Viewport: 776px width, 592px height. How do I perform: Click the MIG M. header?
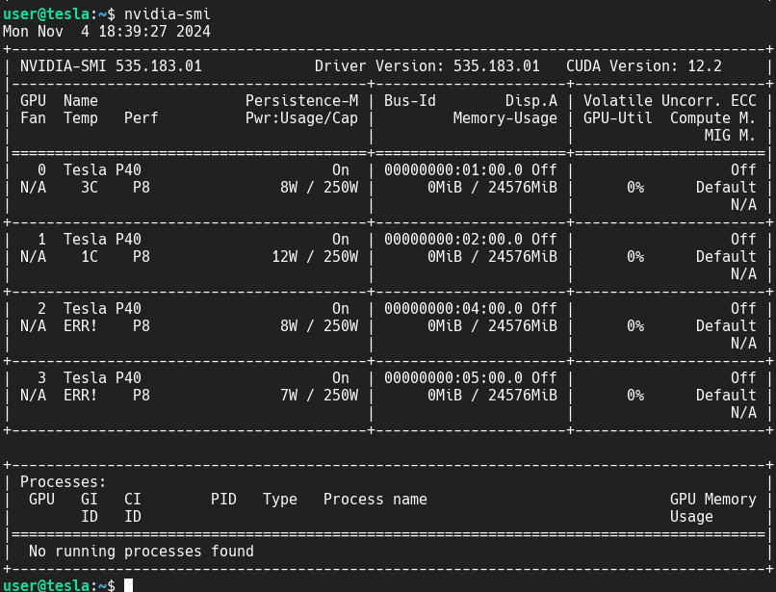tap(730, 135)
